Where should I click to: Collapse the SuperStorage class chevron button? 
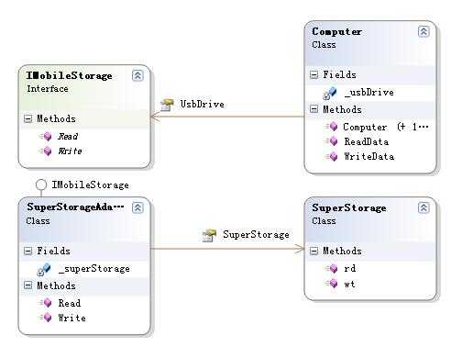[423, 207]
